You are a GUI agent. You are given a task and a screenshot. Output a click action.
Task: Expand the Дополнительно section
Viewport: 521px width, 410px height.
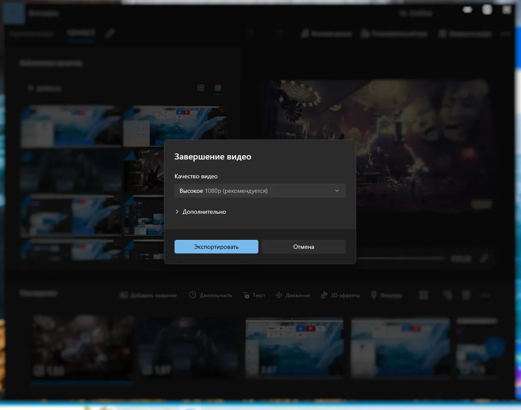click(x=200, y=212)
